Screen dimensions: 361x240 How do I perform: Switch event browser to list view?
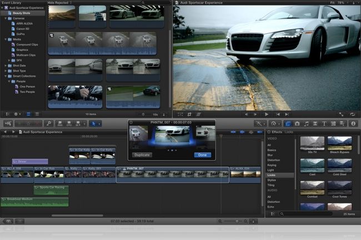coord(37,114)
